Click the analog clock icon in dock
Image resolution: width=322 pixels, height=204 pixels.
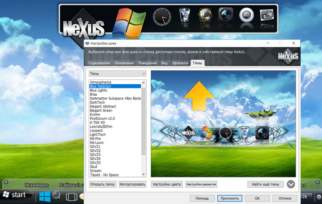[x=162, y=17]
